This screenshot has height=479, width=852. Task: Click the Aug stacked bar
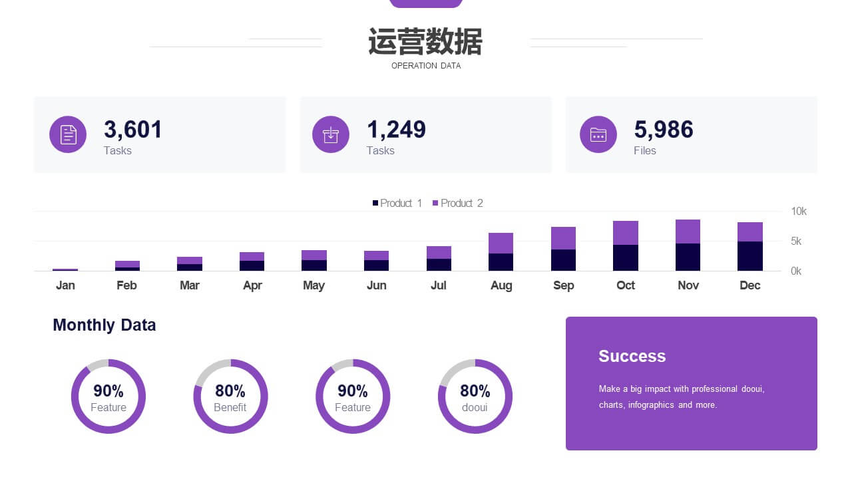[x=501, y=253]
